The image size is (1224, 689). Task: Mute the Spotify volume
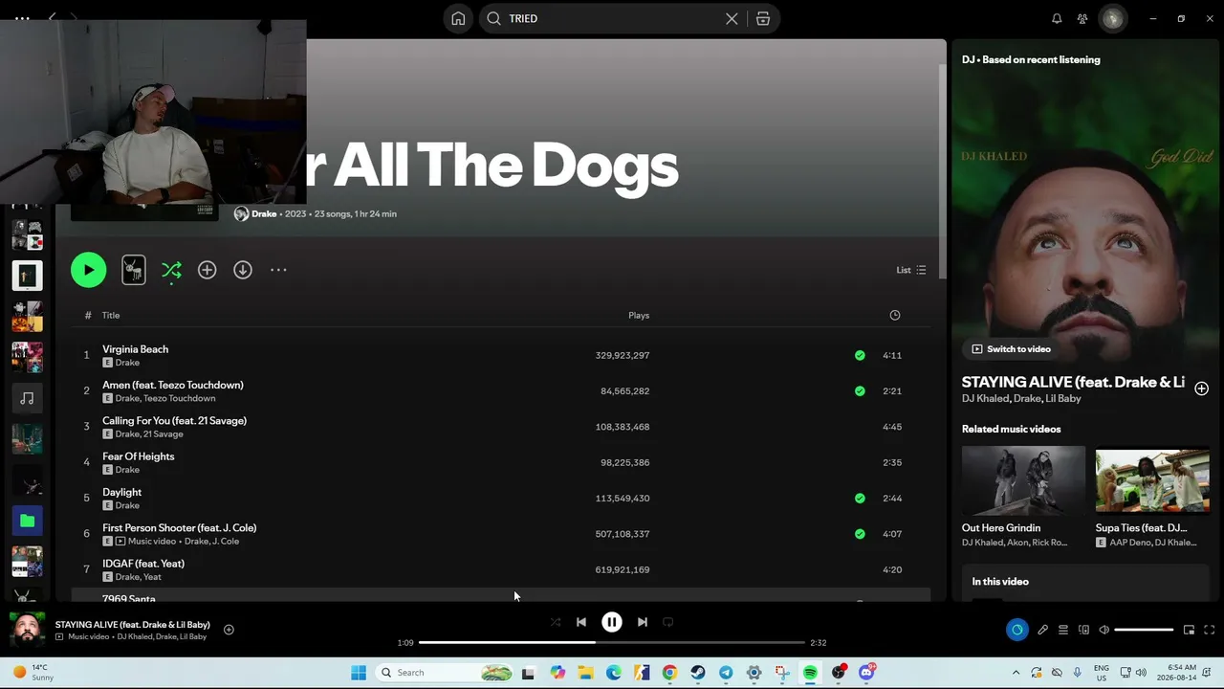coord(1104,630)
